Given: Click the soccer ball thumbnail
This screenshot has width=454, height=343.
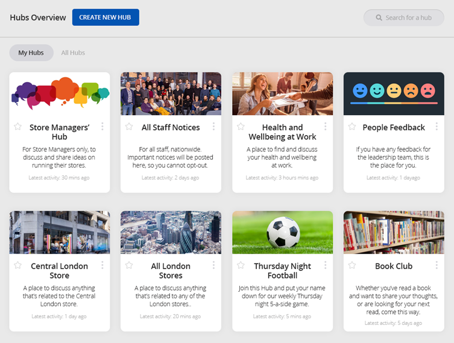Looking at the screenshot, I should (x=282, y=232).
